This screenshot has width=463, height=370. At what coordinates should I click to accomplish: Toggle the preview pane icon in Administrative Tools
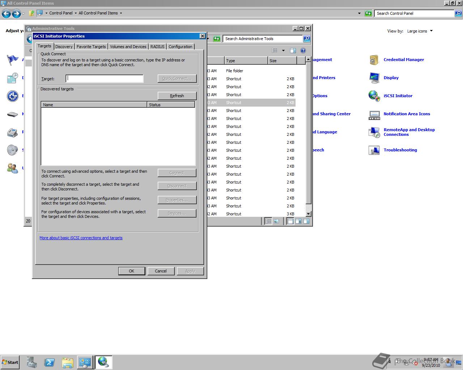(293, 51)
